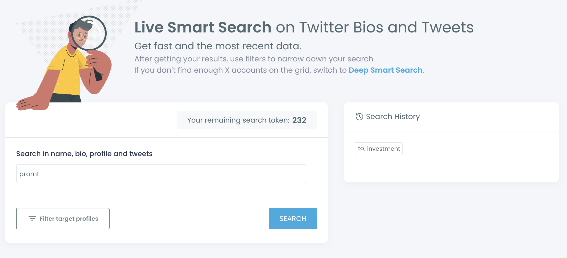Open the Filter target profiles options

[63, 218]
